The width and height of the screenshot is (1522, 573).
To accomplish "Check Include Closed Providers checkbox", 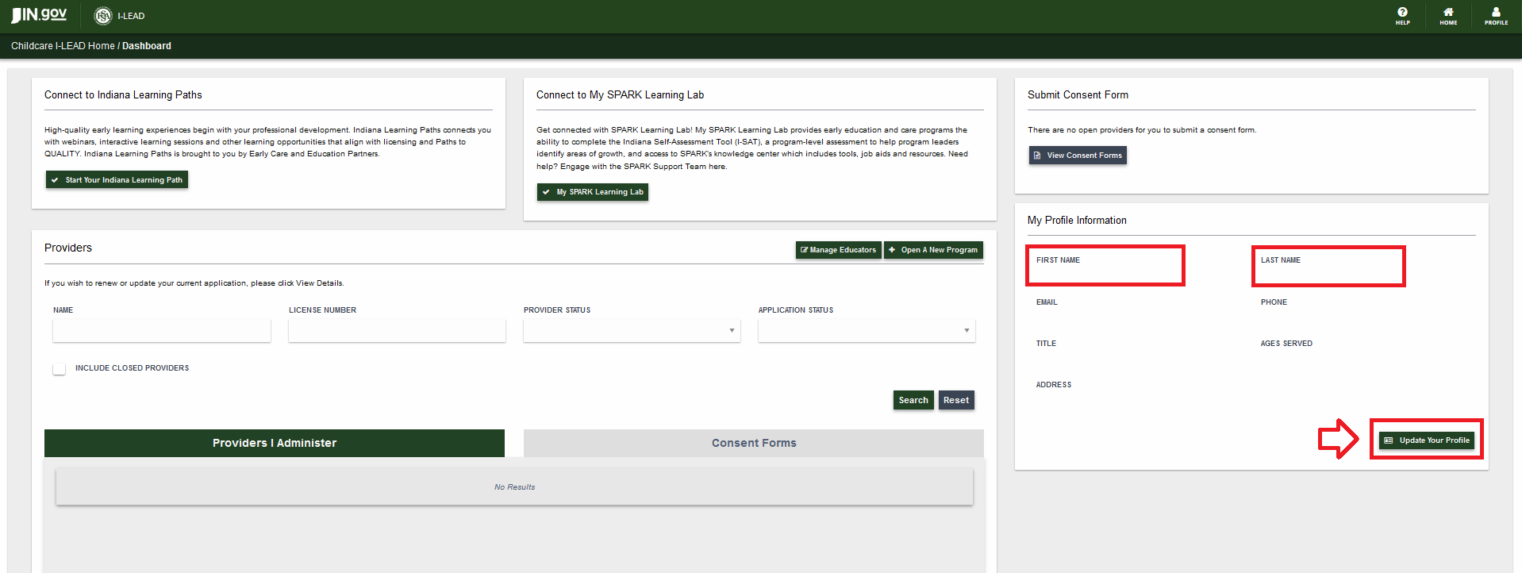I will [60, 369].
